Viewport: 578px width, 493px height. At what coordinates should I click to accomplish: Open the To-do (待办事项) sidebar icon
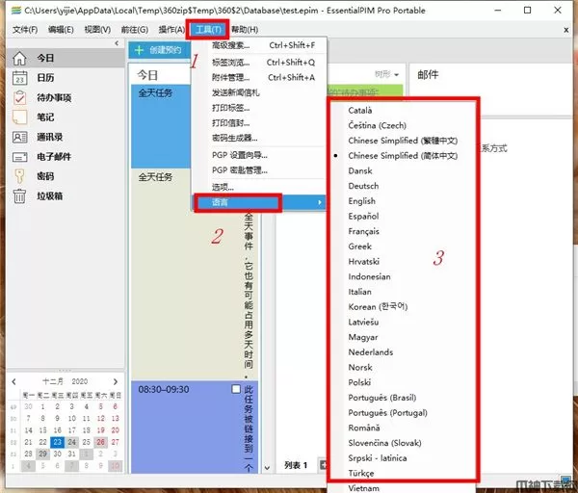[19, 98]
